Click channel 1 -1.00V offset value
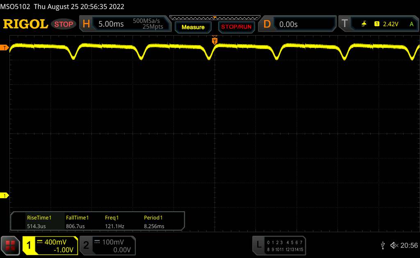This screenshot has height=258, width=420. pyautogui.click(x=64, y=250)
